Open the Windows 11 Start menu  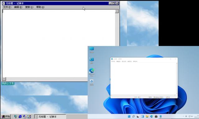pos(129,116)
